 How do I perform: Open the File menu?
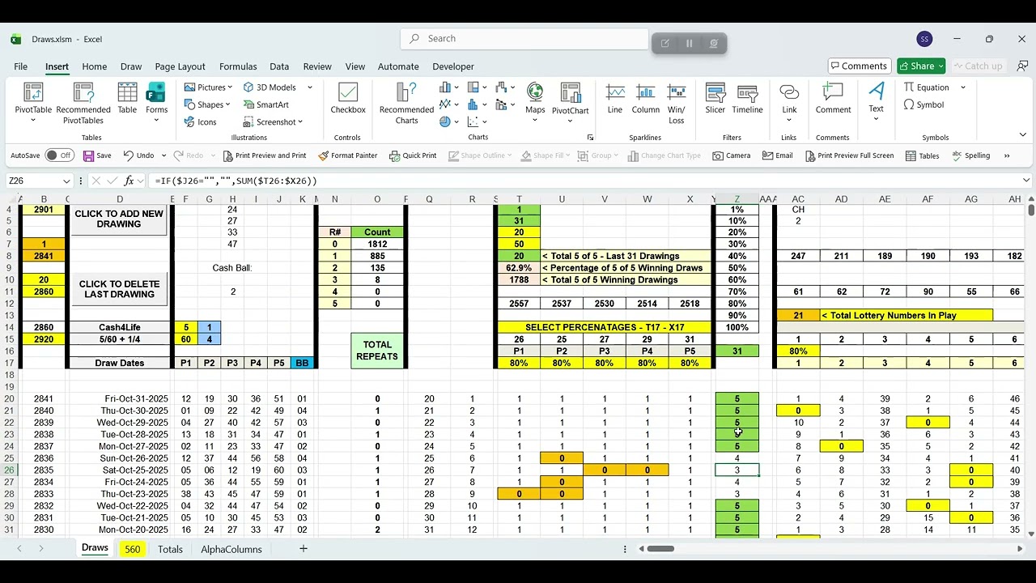(20, 66)
